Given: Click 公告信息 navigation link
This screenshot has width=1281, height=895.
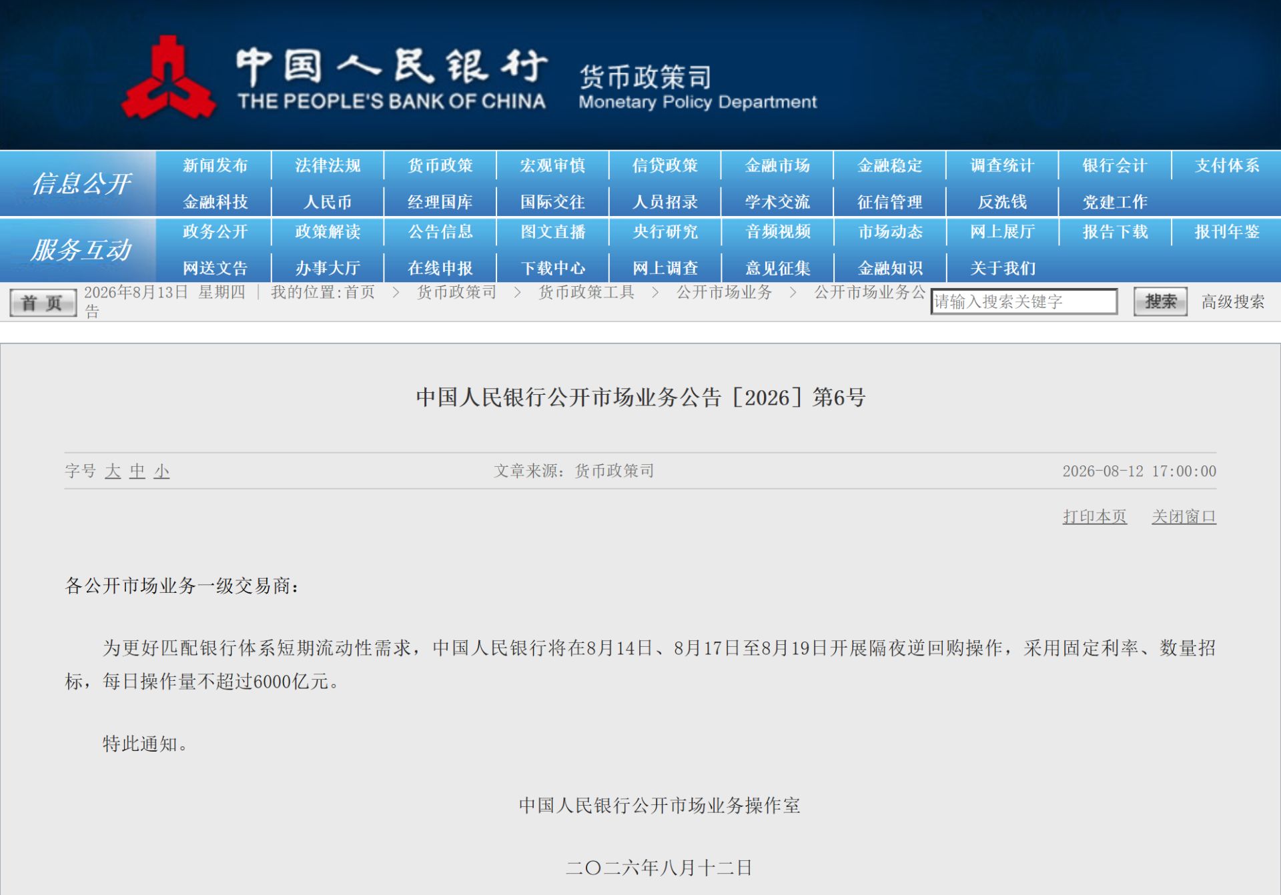Looking at the screenshot, I should pos(440,231).
